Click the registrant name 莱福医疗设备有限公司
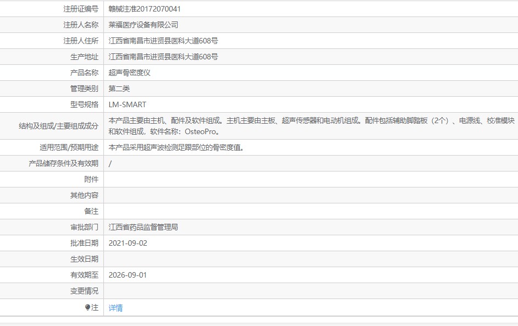 click(144, 25)
